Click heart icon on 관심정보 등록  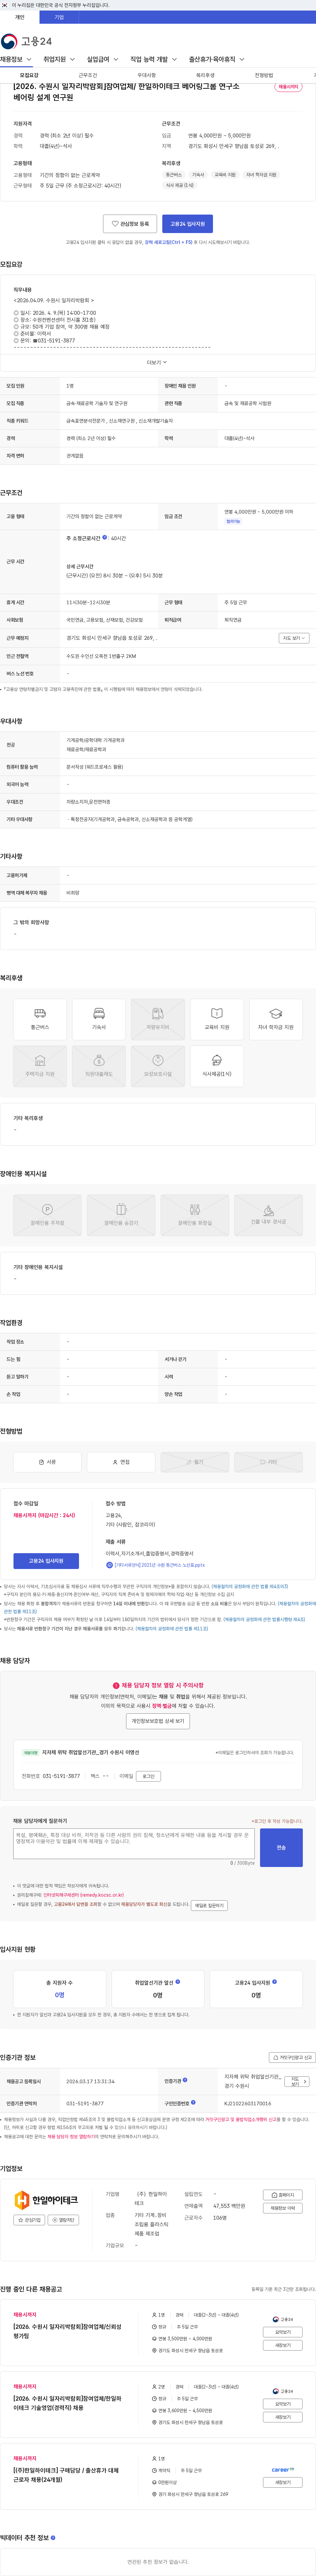[115, 224]
